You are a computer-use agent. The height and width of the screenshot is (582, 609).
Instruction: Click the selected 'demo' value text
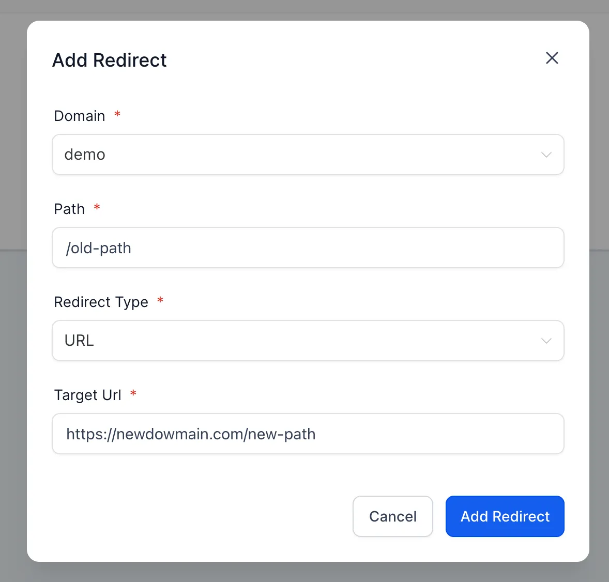point(85,155)
